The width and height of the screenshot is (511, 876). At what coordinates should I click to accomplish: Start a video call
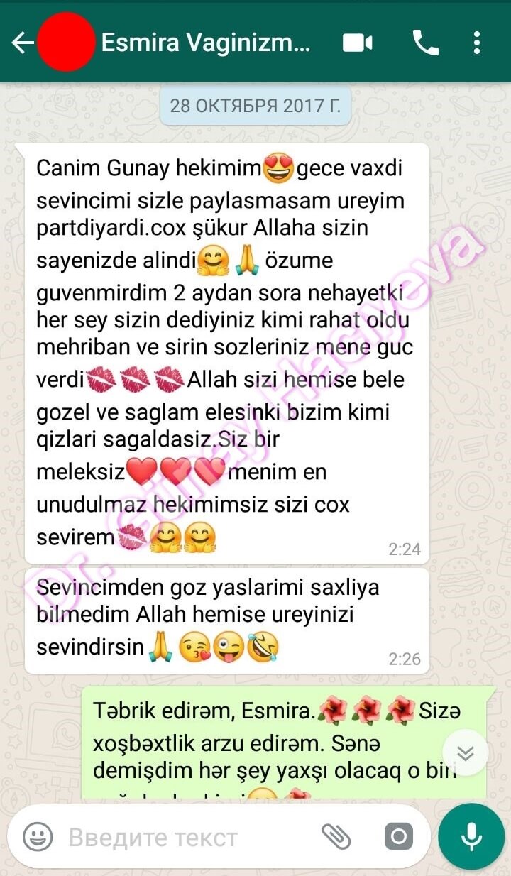[358, 43]
